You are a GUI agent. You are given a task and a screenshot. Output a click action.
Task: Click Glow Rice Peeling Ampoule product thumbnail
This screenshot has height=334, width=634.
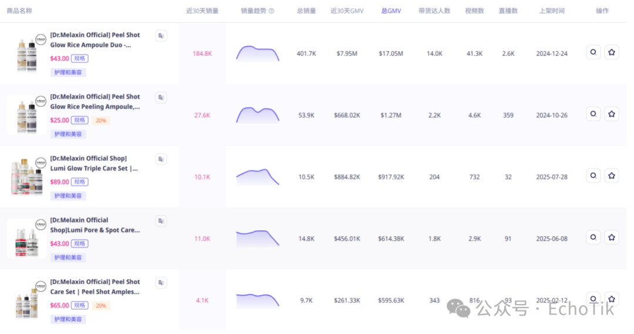tap(26, 115)
